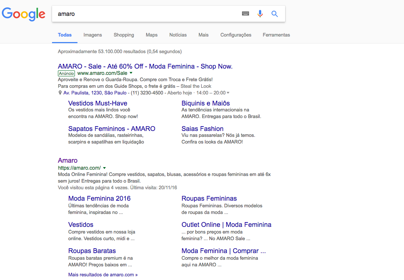Open the Roupas Baratas sitelink
The width and height of the screenshot is (404, 280).
92,250
